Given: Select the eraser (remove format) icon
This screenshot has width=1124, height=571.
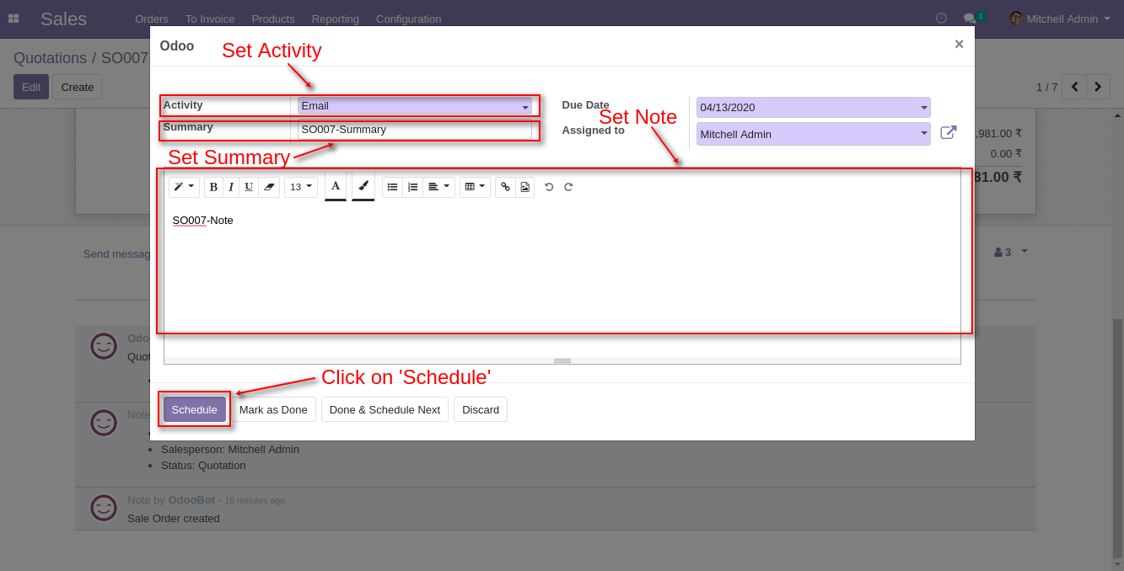Looking at the screenshot, I should pos(269,186).
